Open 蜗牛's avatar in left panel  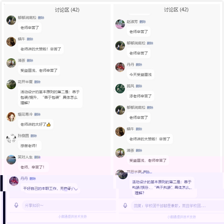coord(11,41)
